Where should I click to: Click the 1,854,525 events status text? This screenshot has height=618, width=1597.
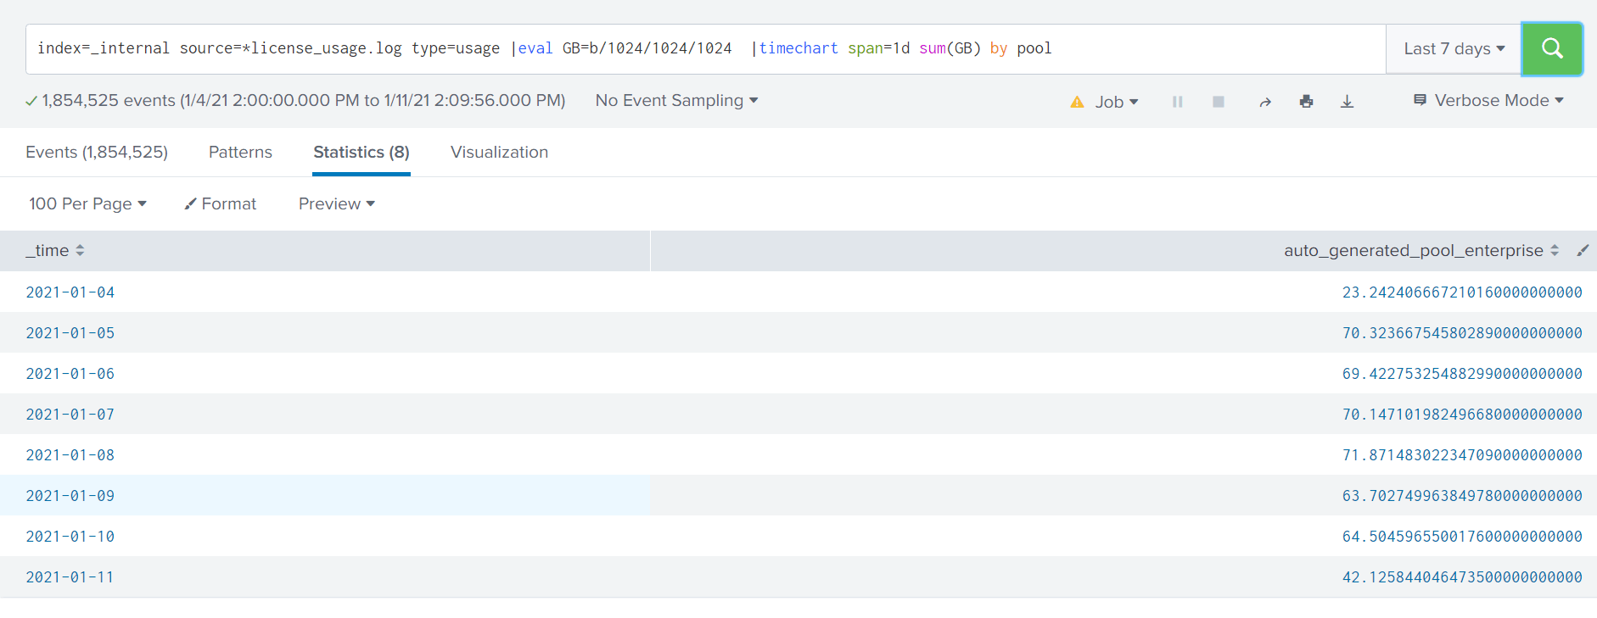(x=295, y=100)
